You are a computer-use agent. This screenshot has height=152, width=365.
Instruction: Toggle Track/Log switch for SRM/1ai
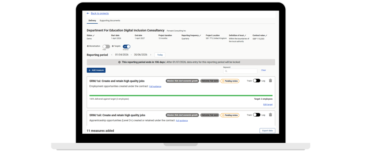(x=257, y=81)
